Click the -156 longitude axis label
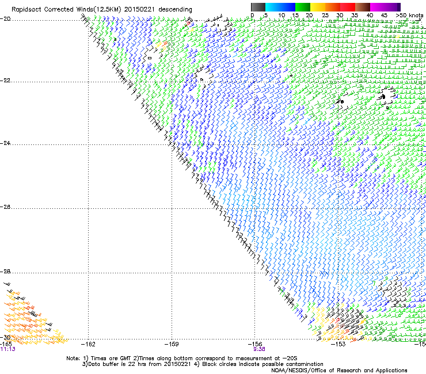The width and height of the screenshot is (426, 374). click(255, 344)
